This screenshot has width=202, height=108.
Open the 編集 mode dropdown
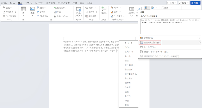[x=184, y=3]
